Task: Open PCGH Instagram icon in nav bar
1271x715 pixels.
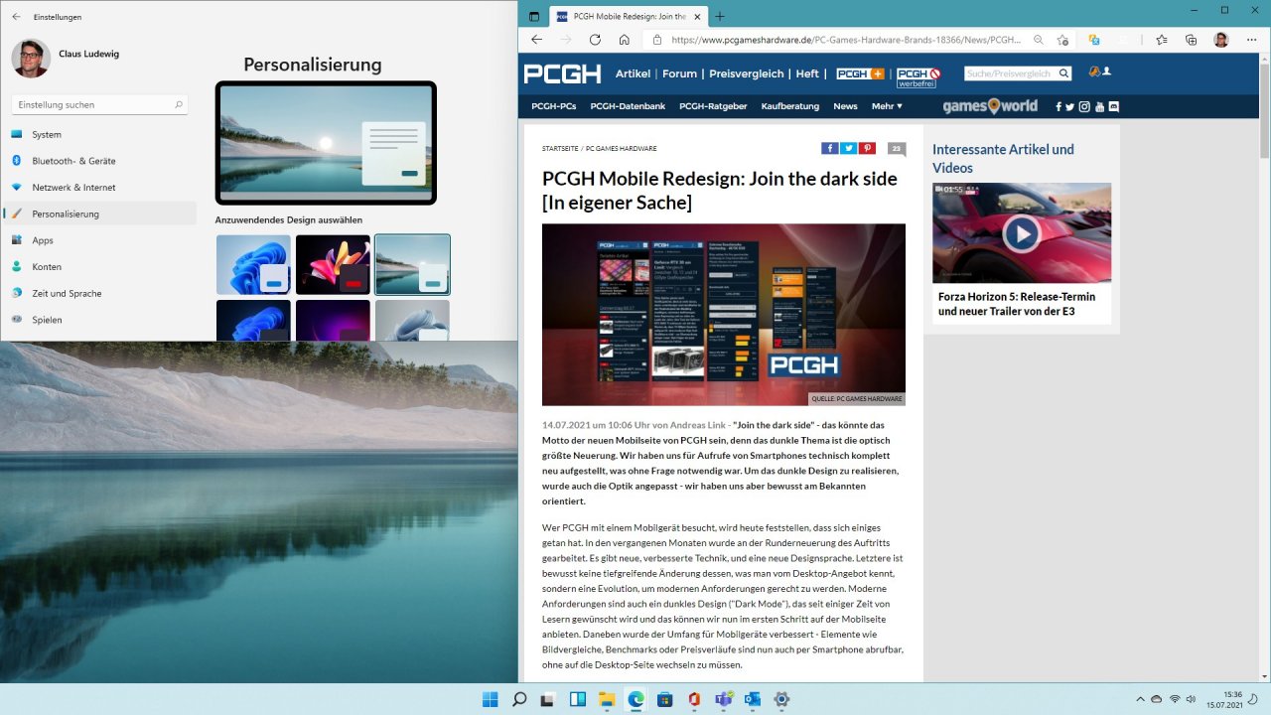Action: (1085, 106)
